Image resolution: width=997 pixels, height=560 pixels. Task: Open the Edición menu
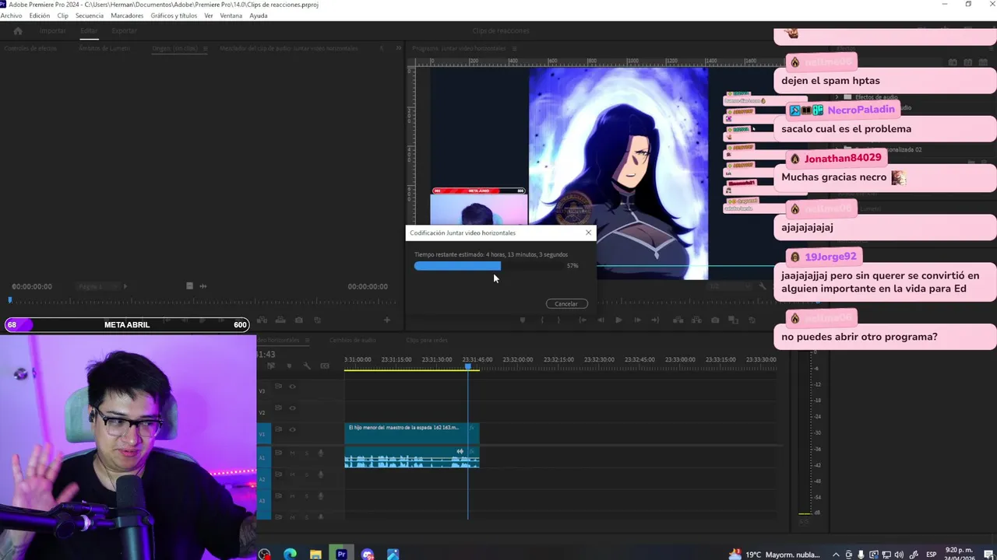[x=40, y=16]
